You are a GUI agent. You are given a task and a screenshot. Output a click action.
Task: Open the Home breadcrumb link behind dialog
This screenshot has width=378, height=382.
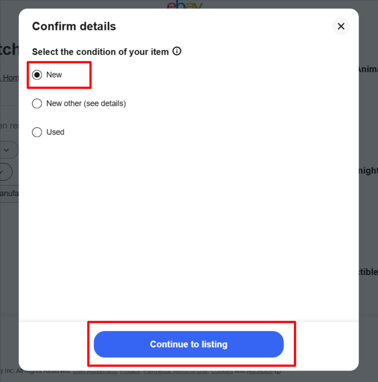11,78
